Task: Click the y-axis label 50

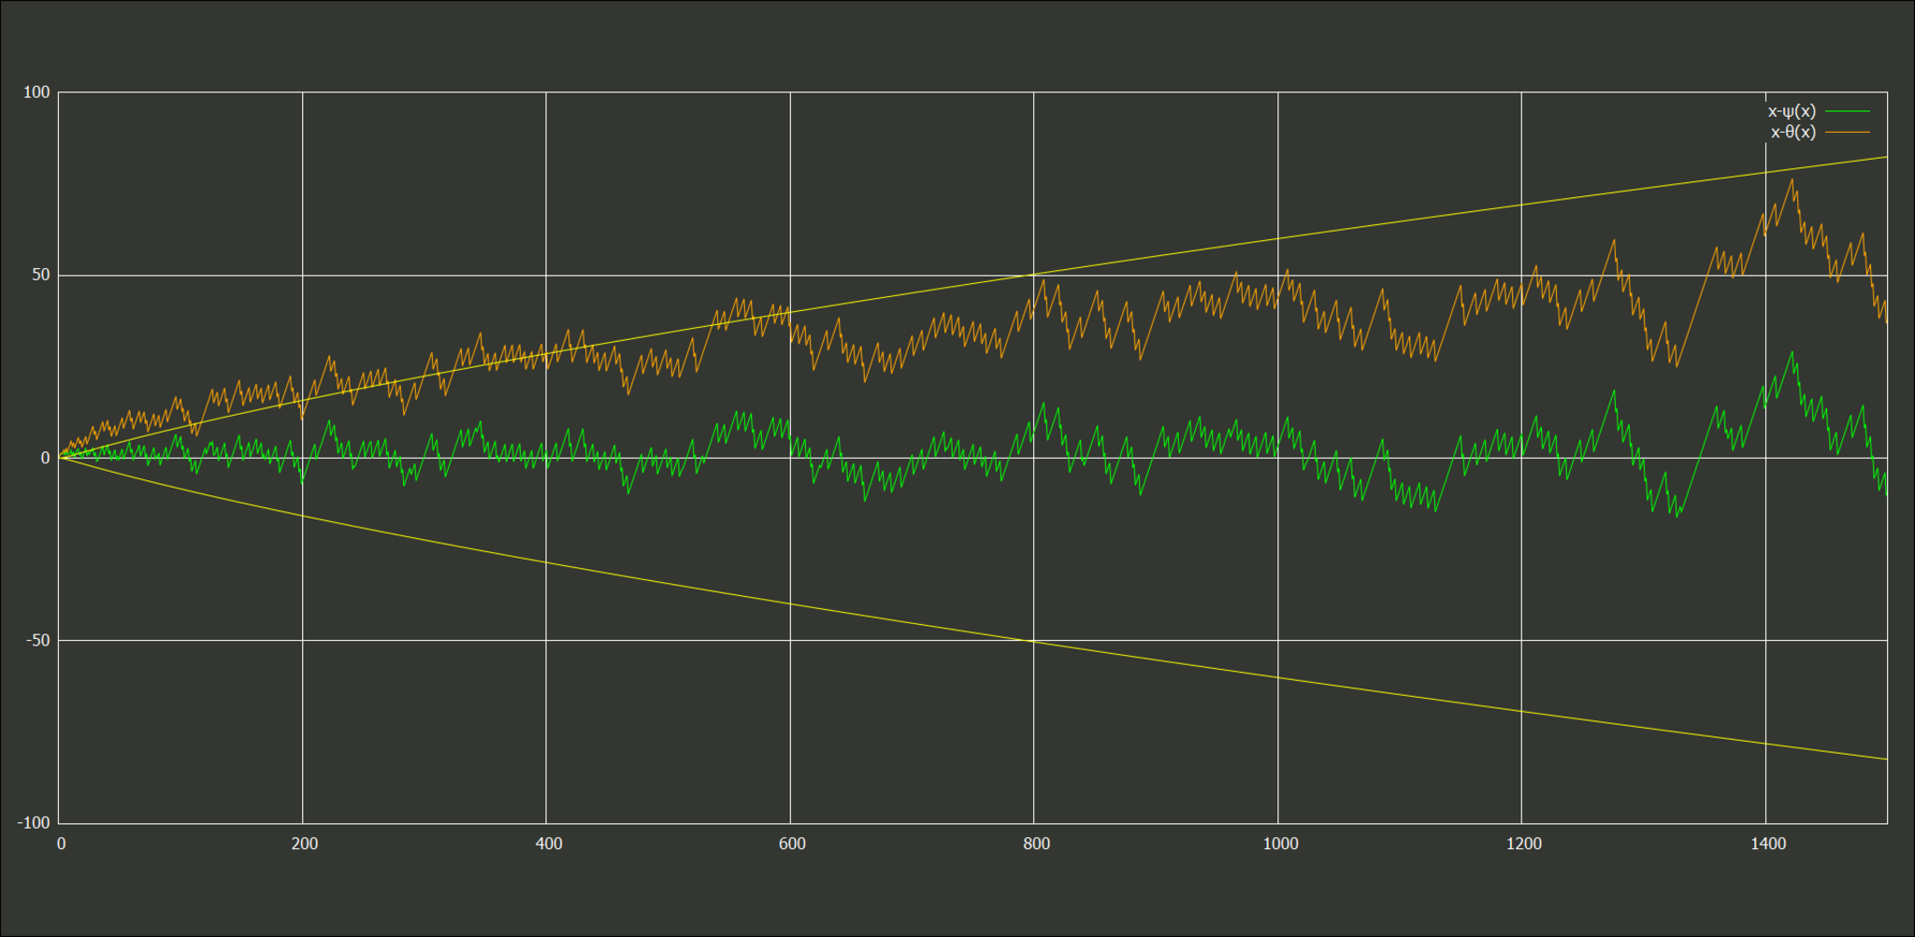Action: 41,276
